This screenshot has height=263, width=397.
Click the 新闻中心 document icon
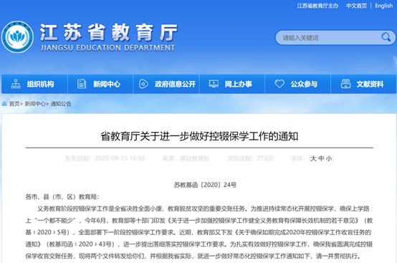coord(82,84)
